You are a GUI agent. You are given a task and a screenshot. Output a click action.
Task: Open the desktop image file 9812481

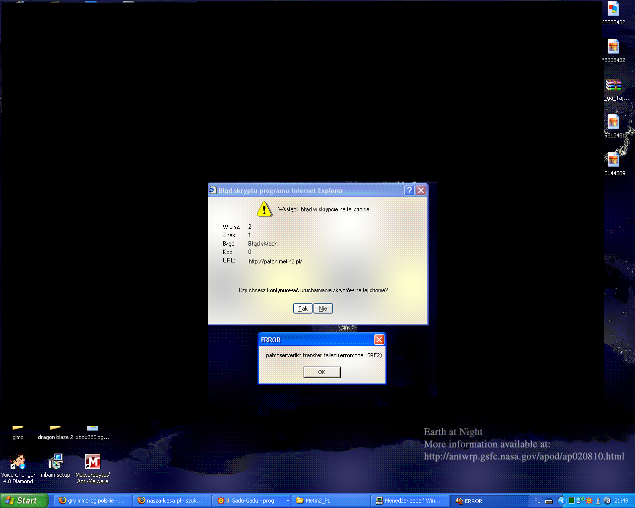614,126
